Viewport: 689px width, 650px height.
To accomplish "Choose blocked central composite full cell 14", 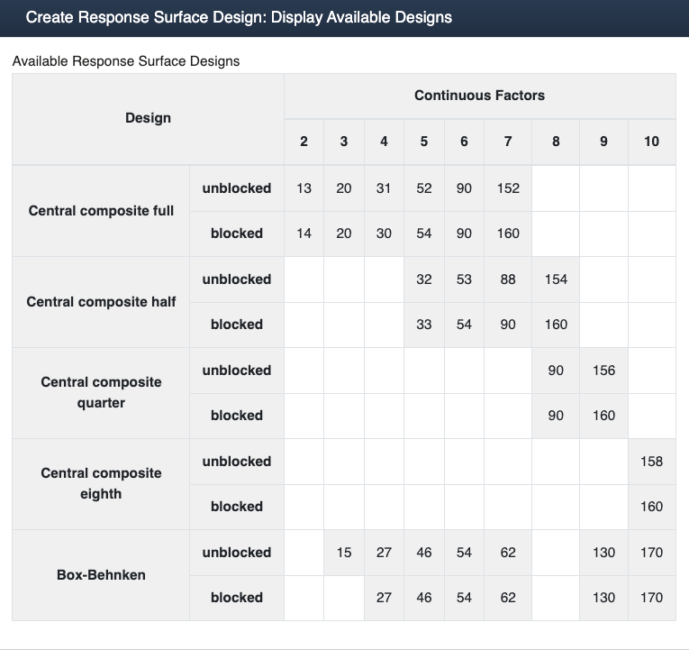I will click(x=304, y=233).
